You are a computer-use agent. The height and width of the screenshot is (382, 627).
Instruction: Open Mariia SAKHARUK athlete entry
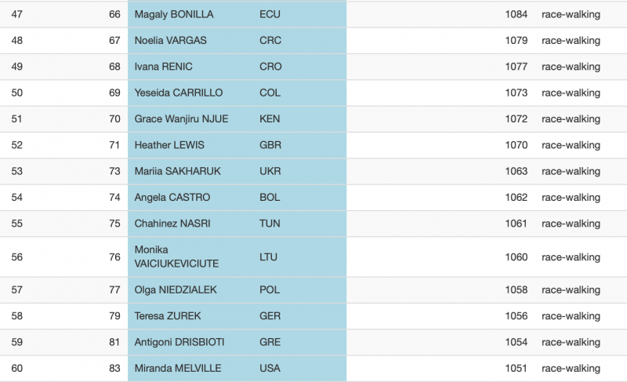click(x=178, y=171)
